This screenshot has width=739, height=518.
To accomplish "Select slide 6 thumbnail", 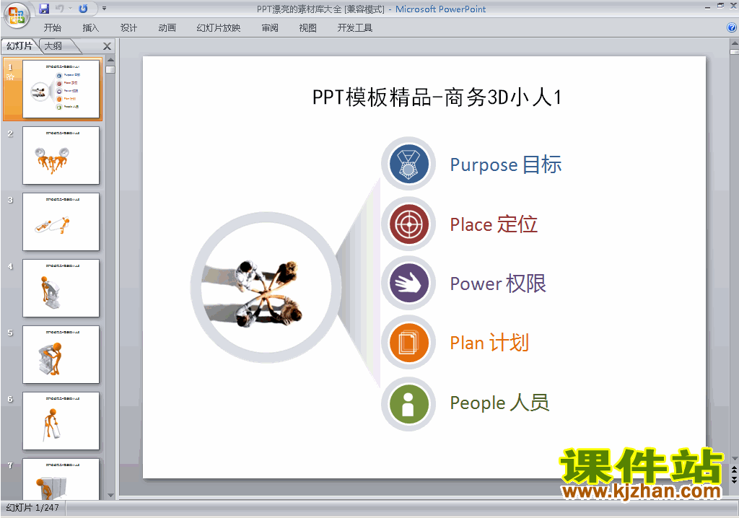I will [x=61, y=421].
